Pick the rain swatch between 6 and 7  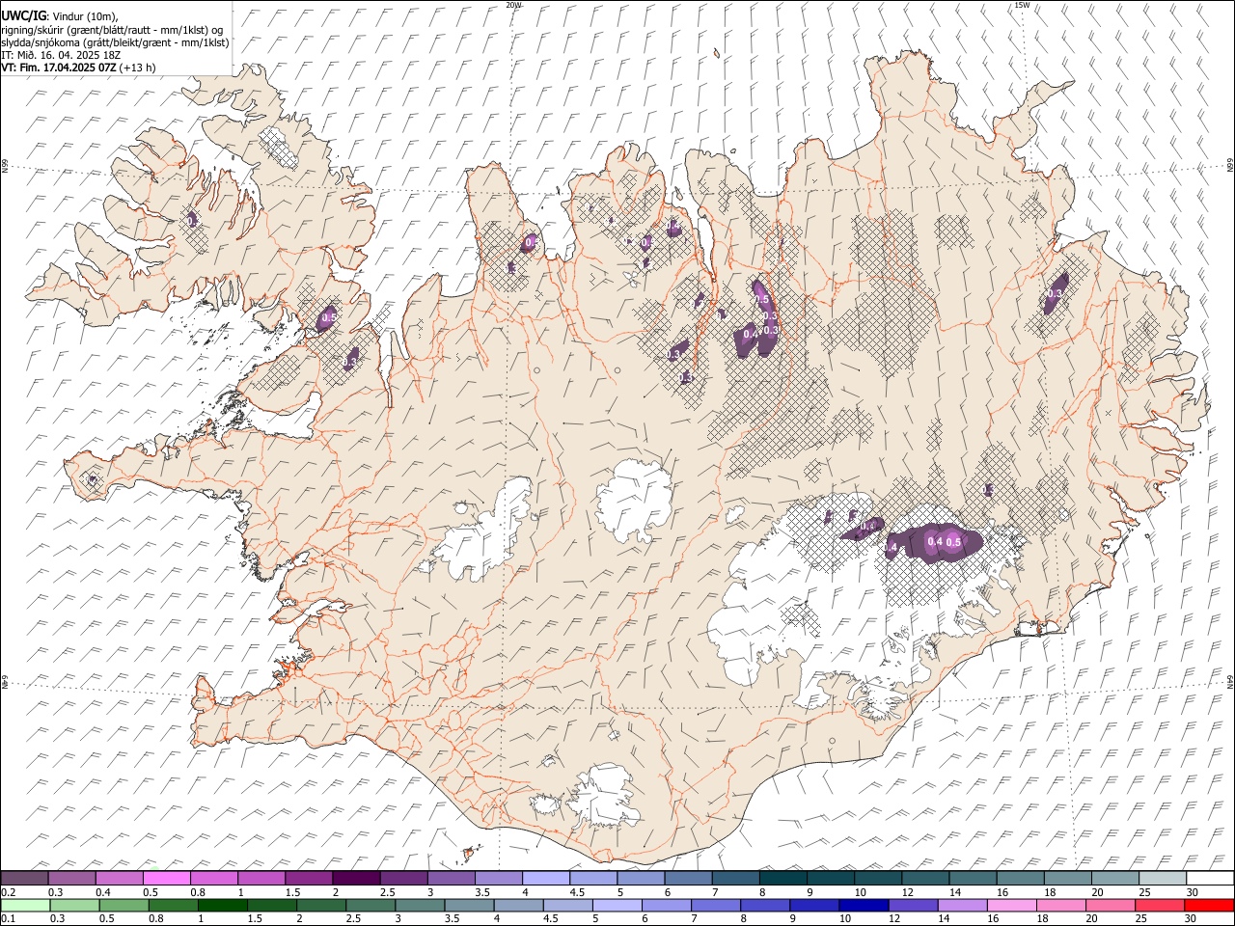tap(666, 906)
